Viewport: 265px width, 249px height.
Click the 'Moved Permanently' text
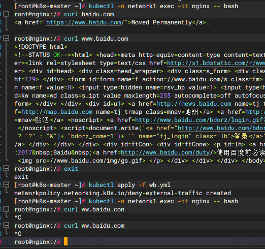coord(161,22)
